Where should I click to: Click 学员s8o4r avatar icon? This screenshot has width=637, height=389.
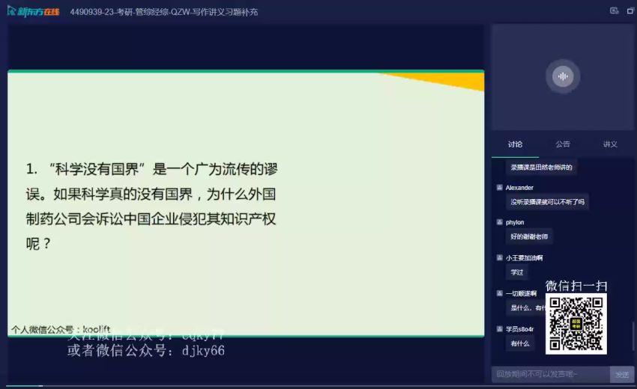(x=500, y=328)
